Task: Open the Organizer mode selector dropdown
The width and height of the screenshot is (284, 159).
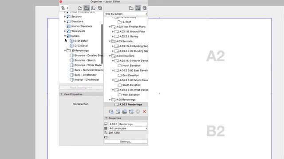Action: [64, 8]
